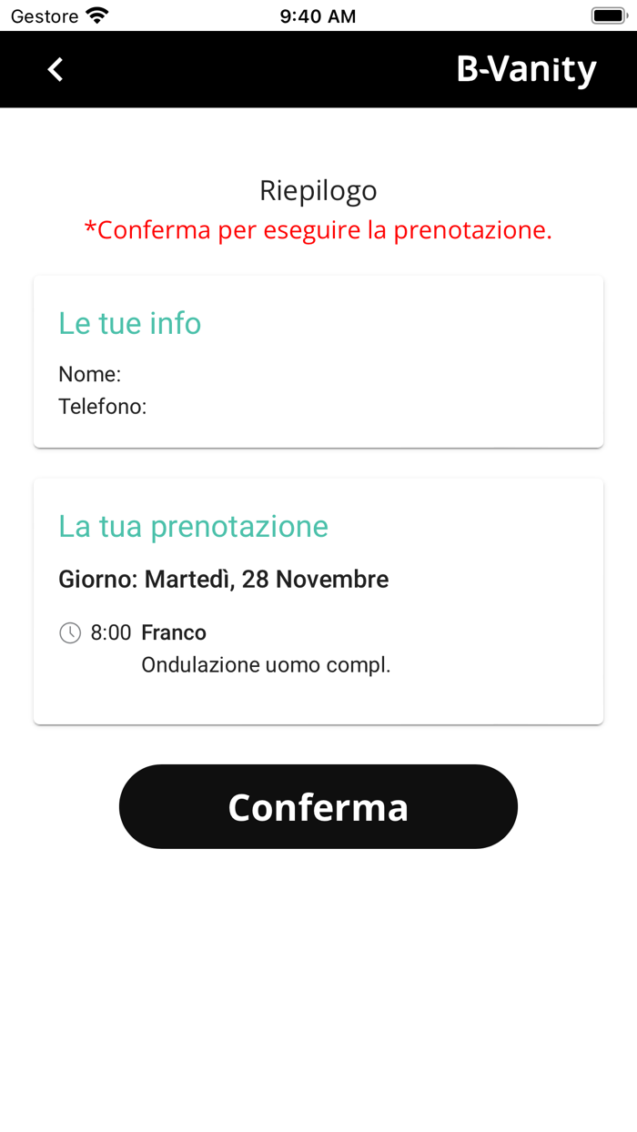Image resolution: width=637 pixels, height=1132 pixels.
Task: Click the appointment date Martedì, 28 Novembre
Action: click(x=223, y=578)
